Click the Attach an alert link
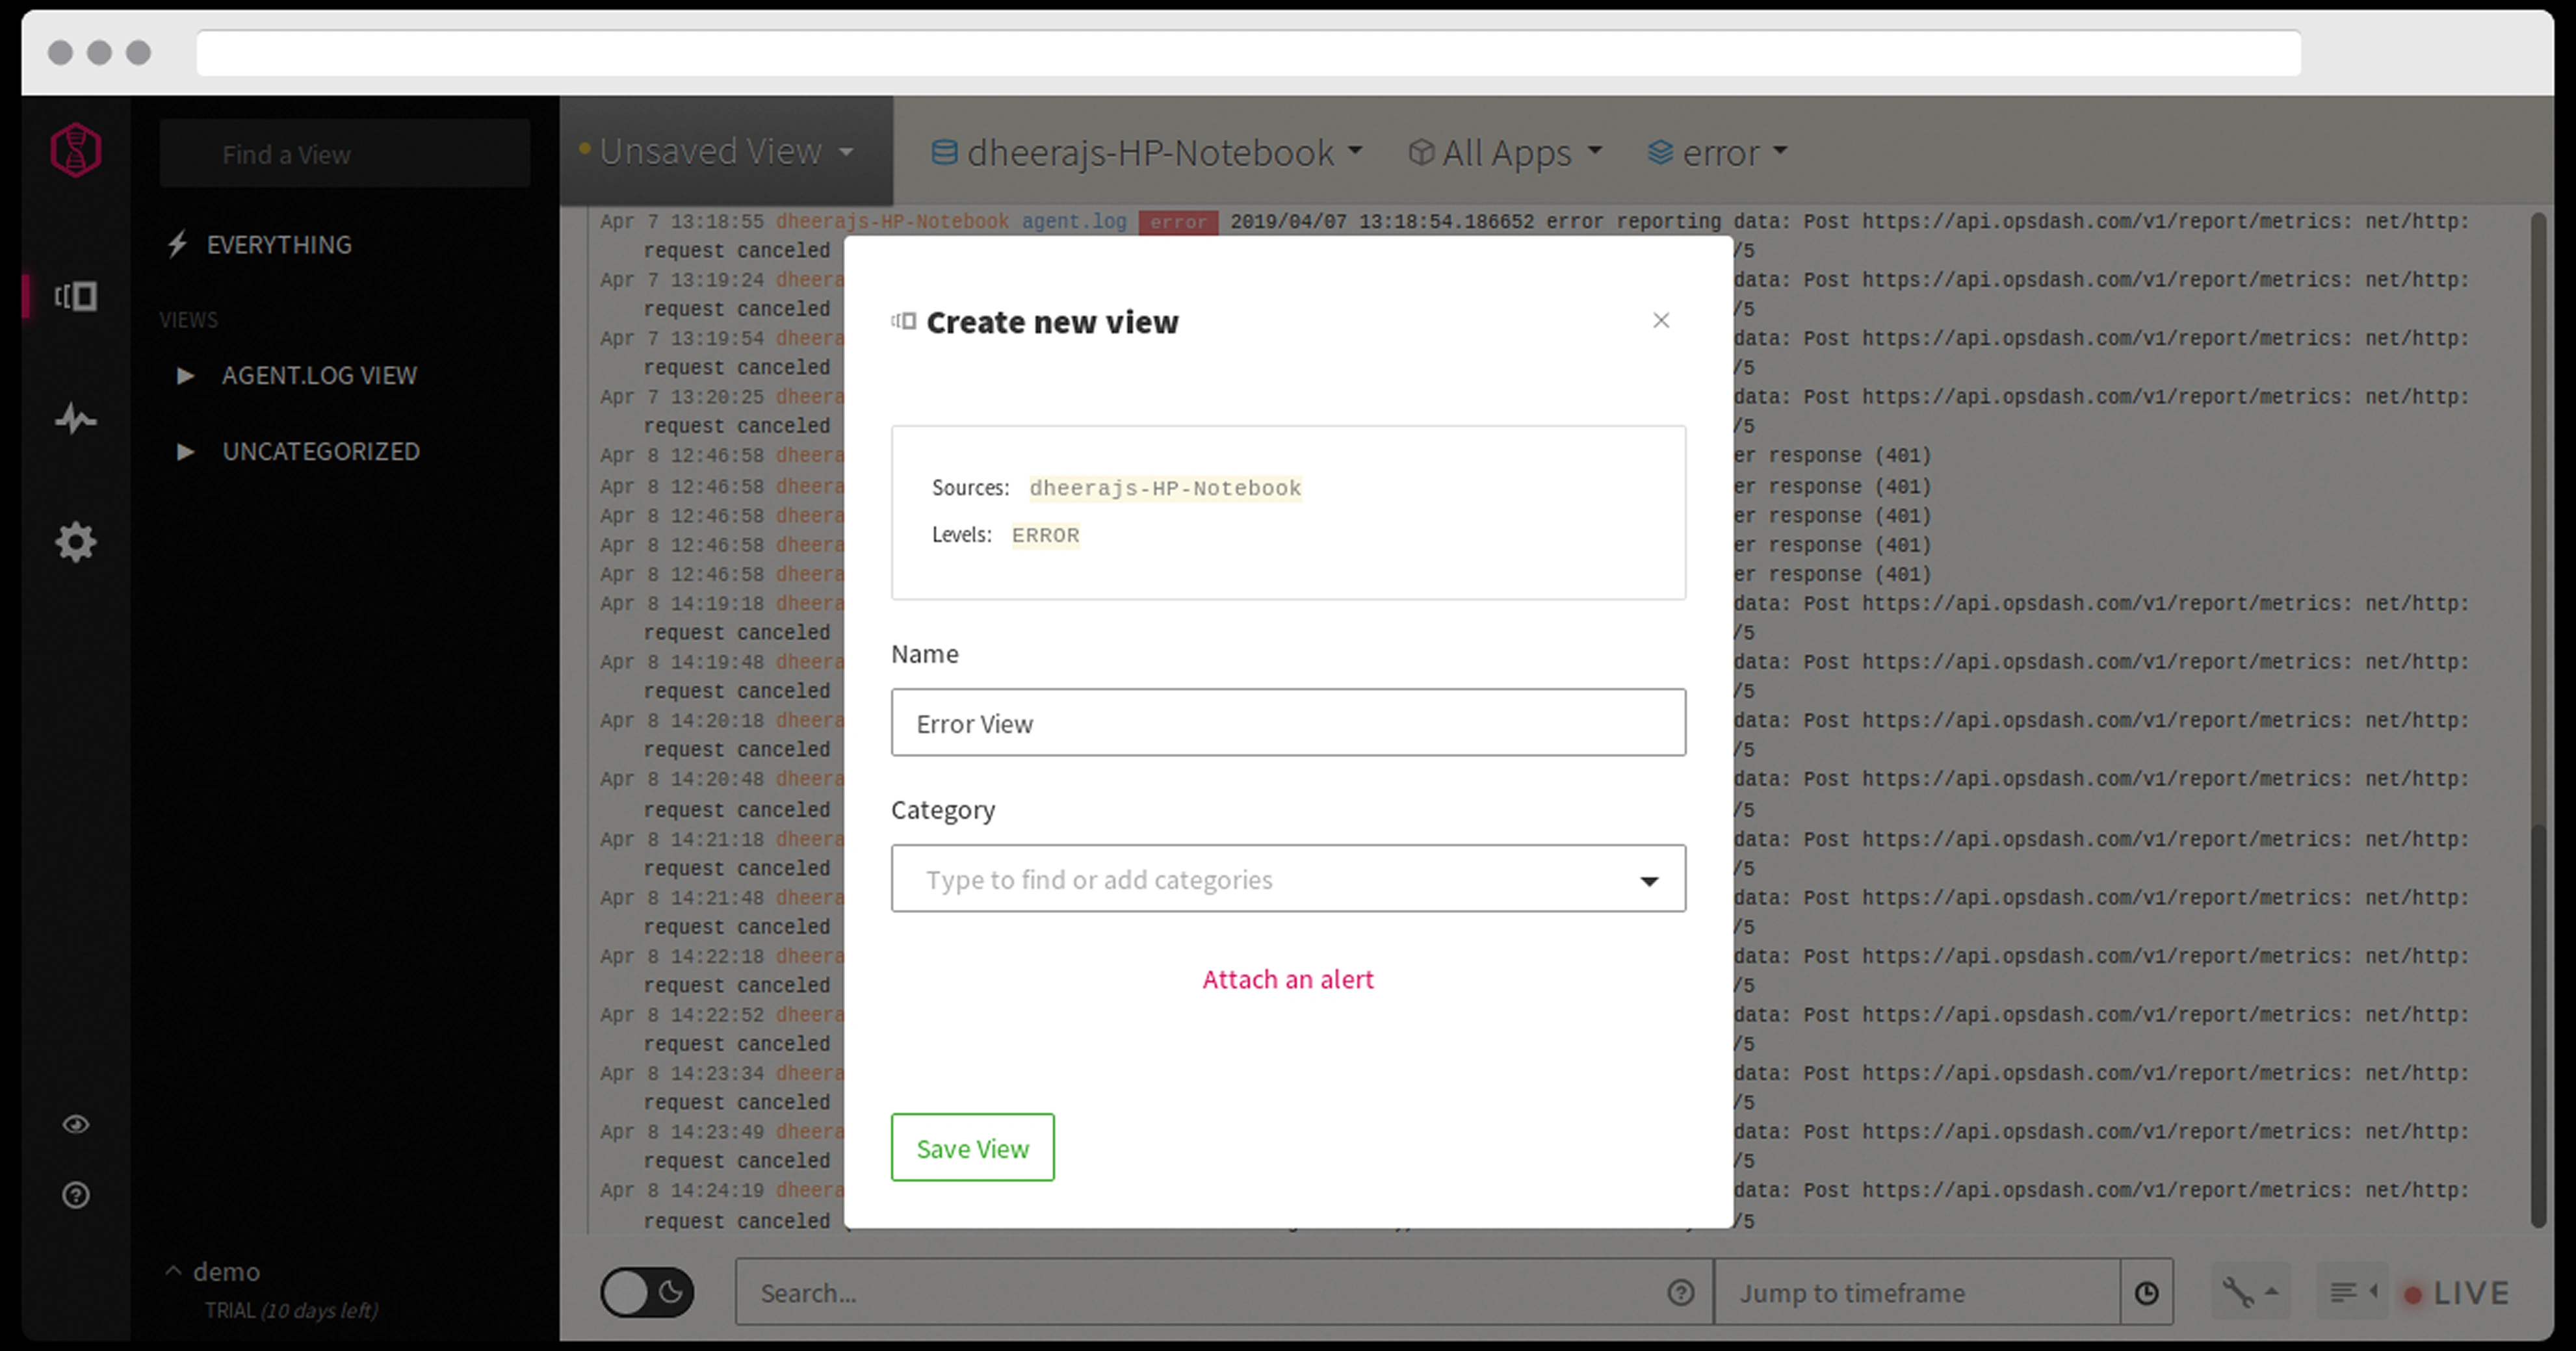Screen dimensions: 2576x1351 [x=1287, y=979]
